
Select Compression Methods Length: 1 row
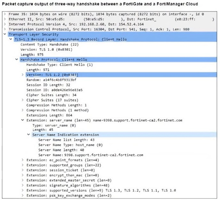(56, 105)
